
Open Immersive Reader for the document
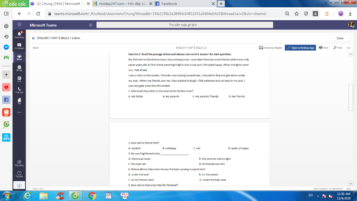click(271, 47)
